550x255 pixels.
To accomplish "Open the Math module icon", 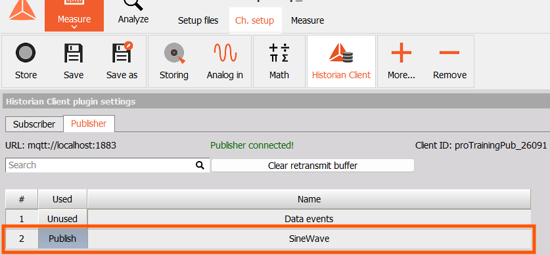I will (x=279, y=53).
